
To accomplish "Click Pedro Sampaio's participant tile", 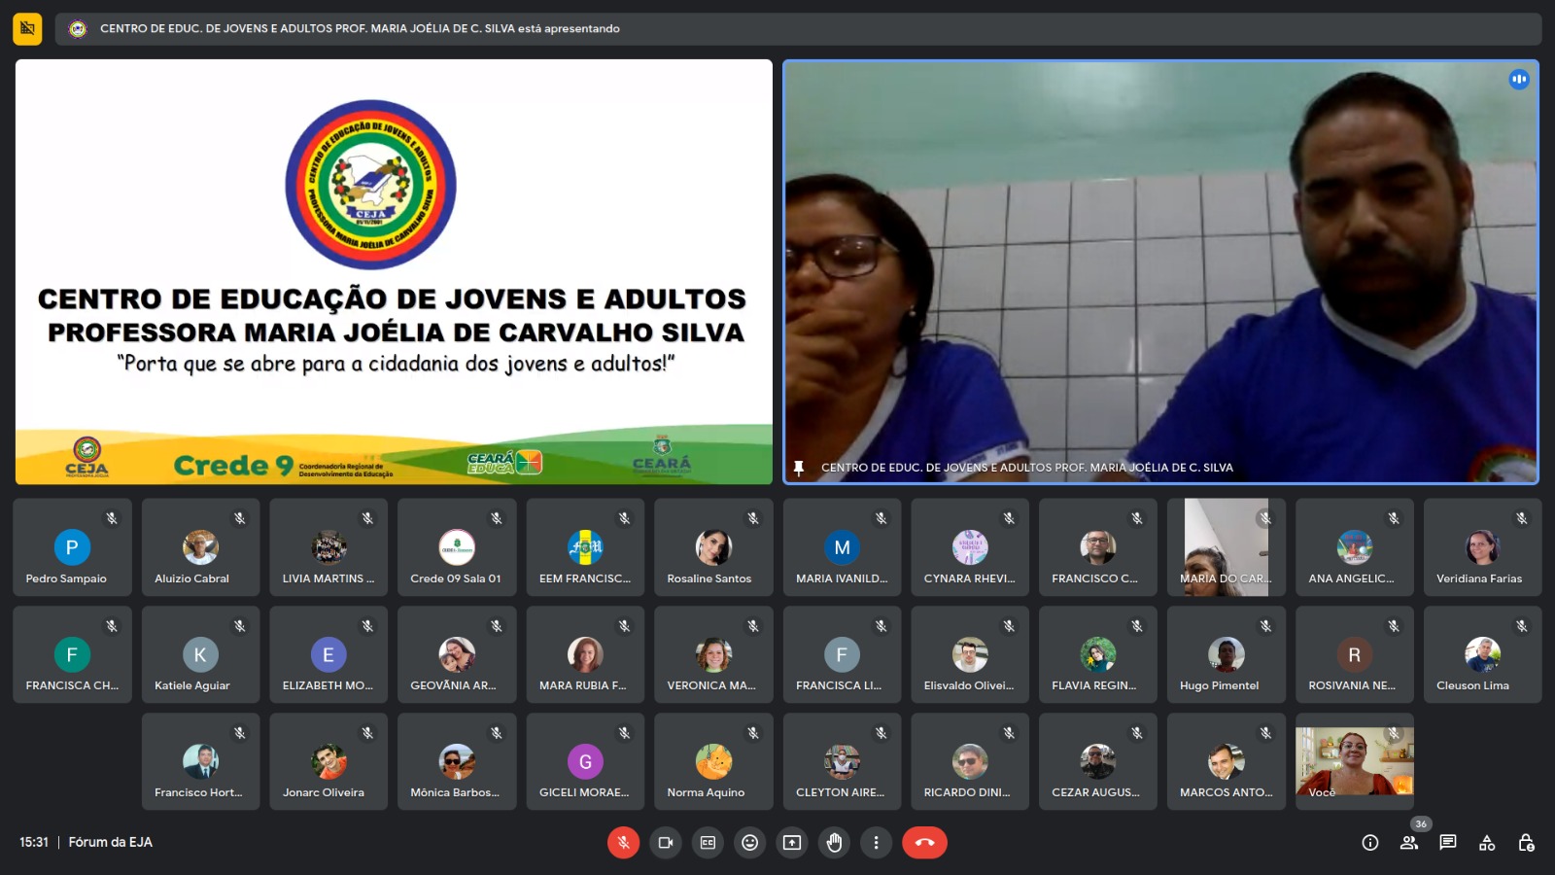I will [x=72, y=547].
